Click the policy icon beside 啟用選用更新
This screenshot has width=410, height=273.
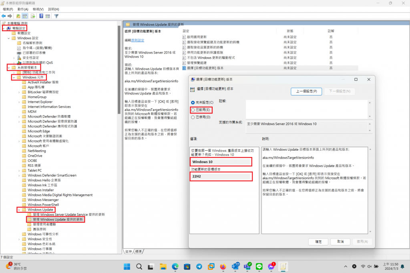184,37
